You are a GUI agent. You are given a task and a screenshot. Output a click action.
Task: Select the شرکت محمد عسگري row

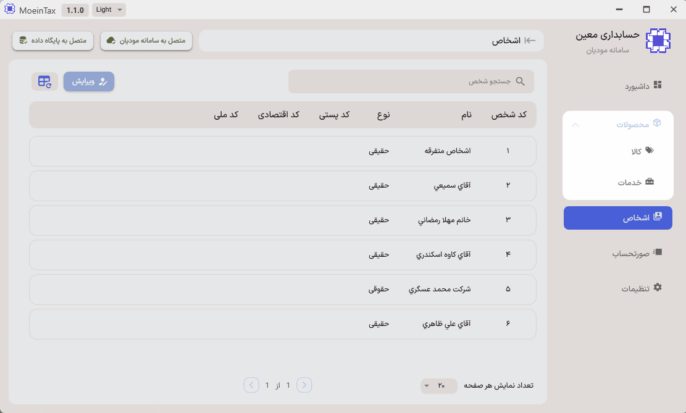coord(283,289)
